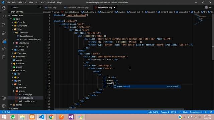Open the Accounts icon in activity bar
214x120 pixels.
(x=4, y=98)
